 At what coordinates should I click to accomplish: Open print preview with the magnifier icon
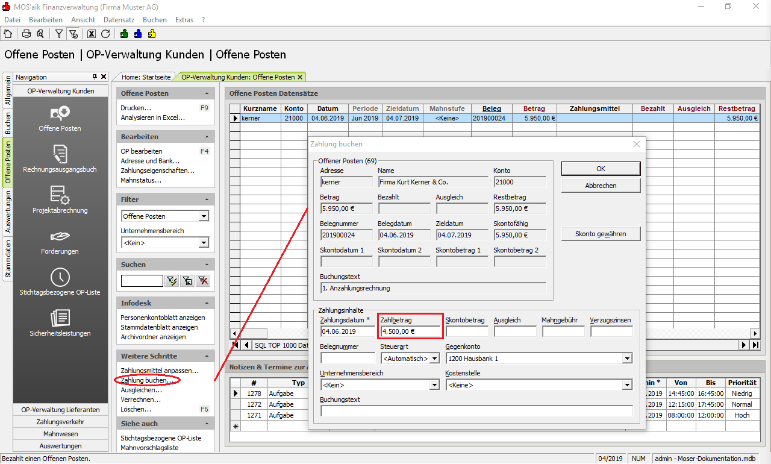coord(40,34)
